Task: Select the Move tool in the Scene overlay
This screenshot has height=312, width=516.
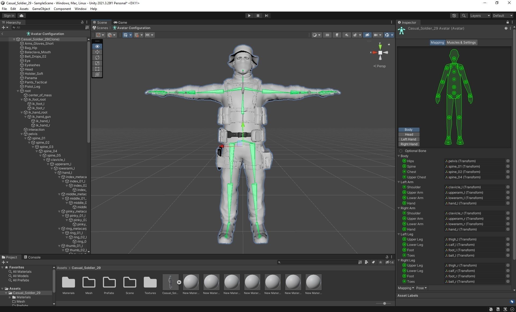Action: click(x=97, y=52)
